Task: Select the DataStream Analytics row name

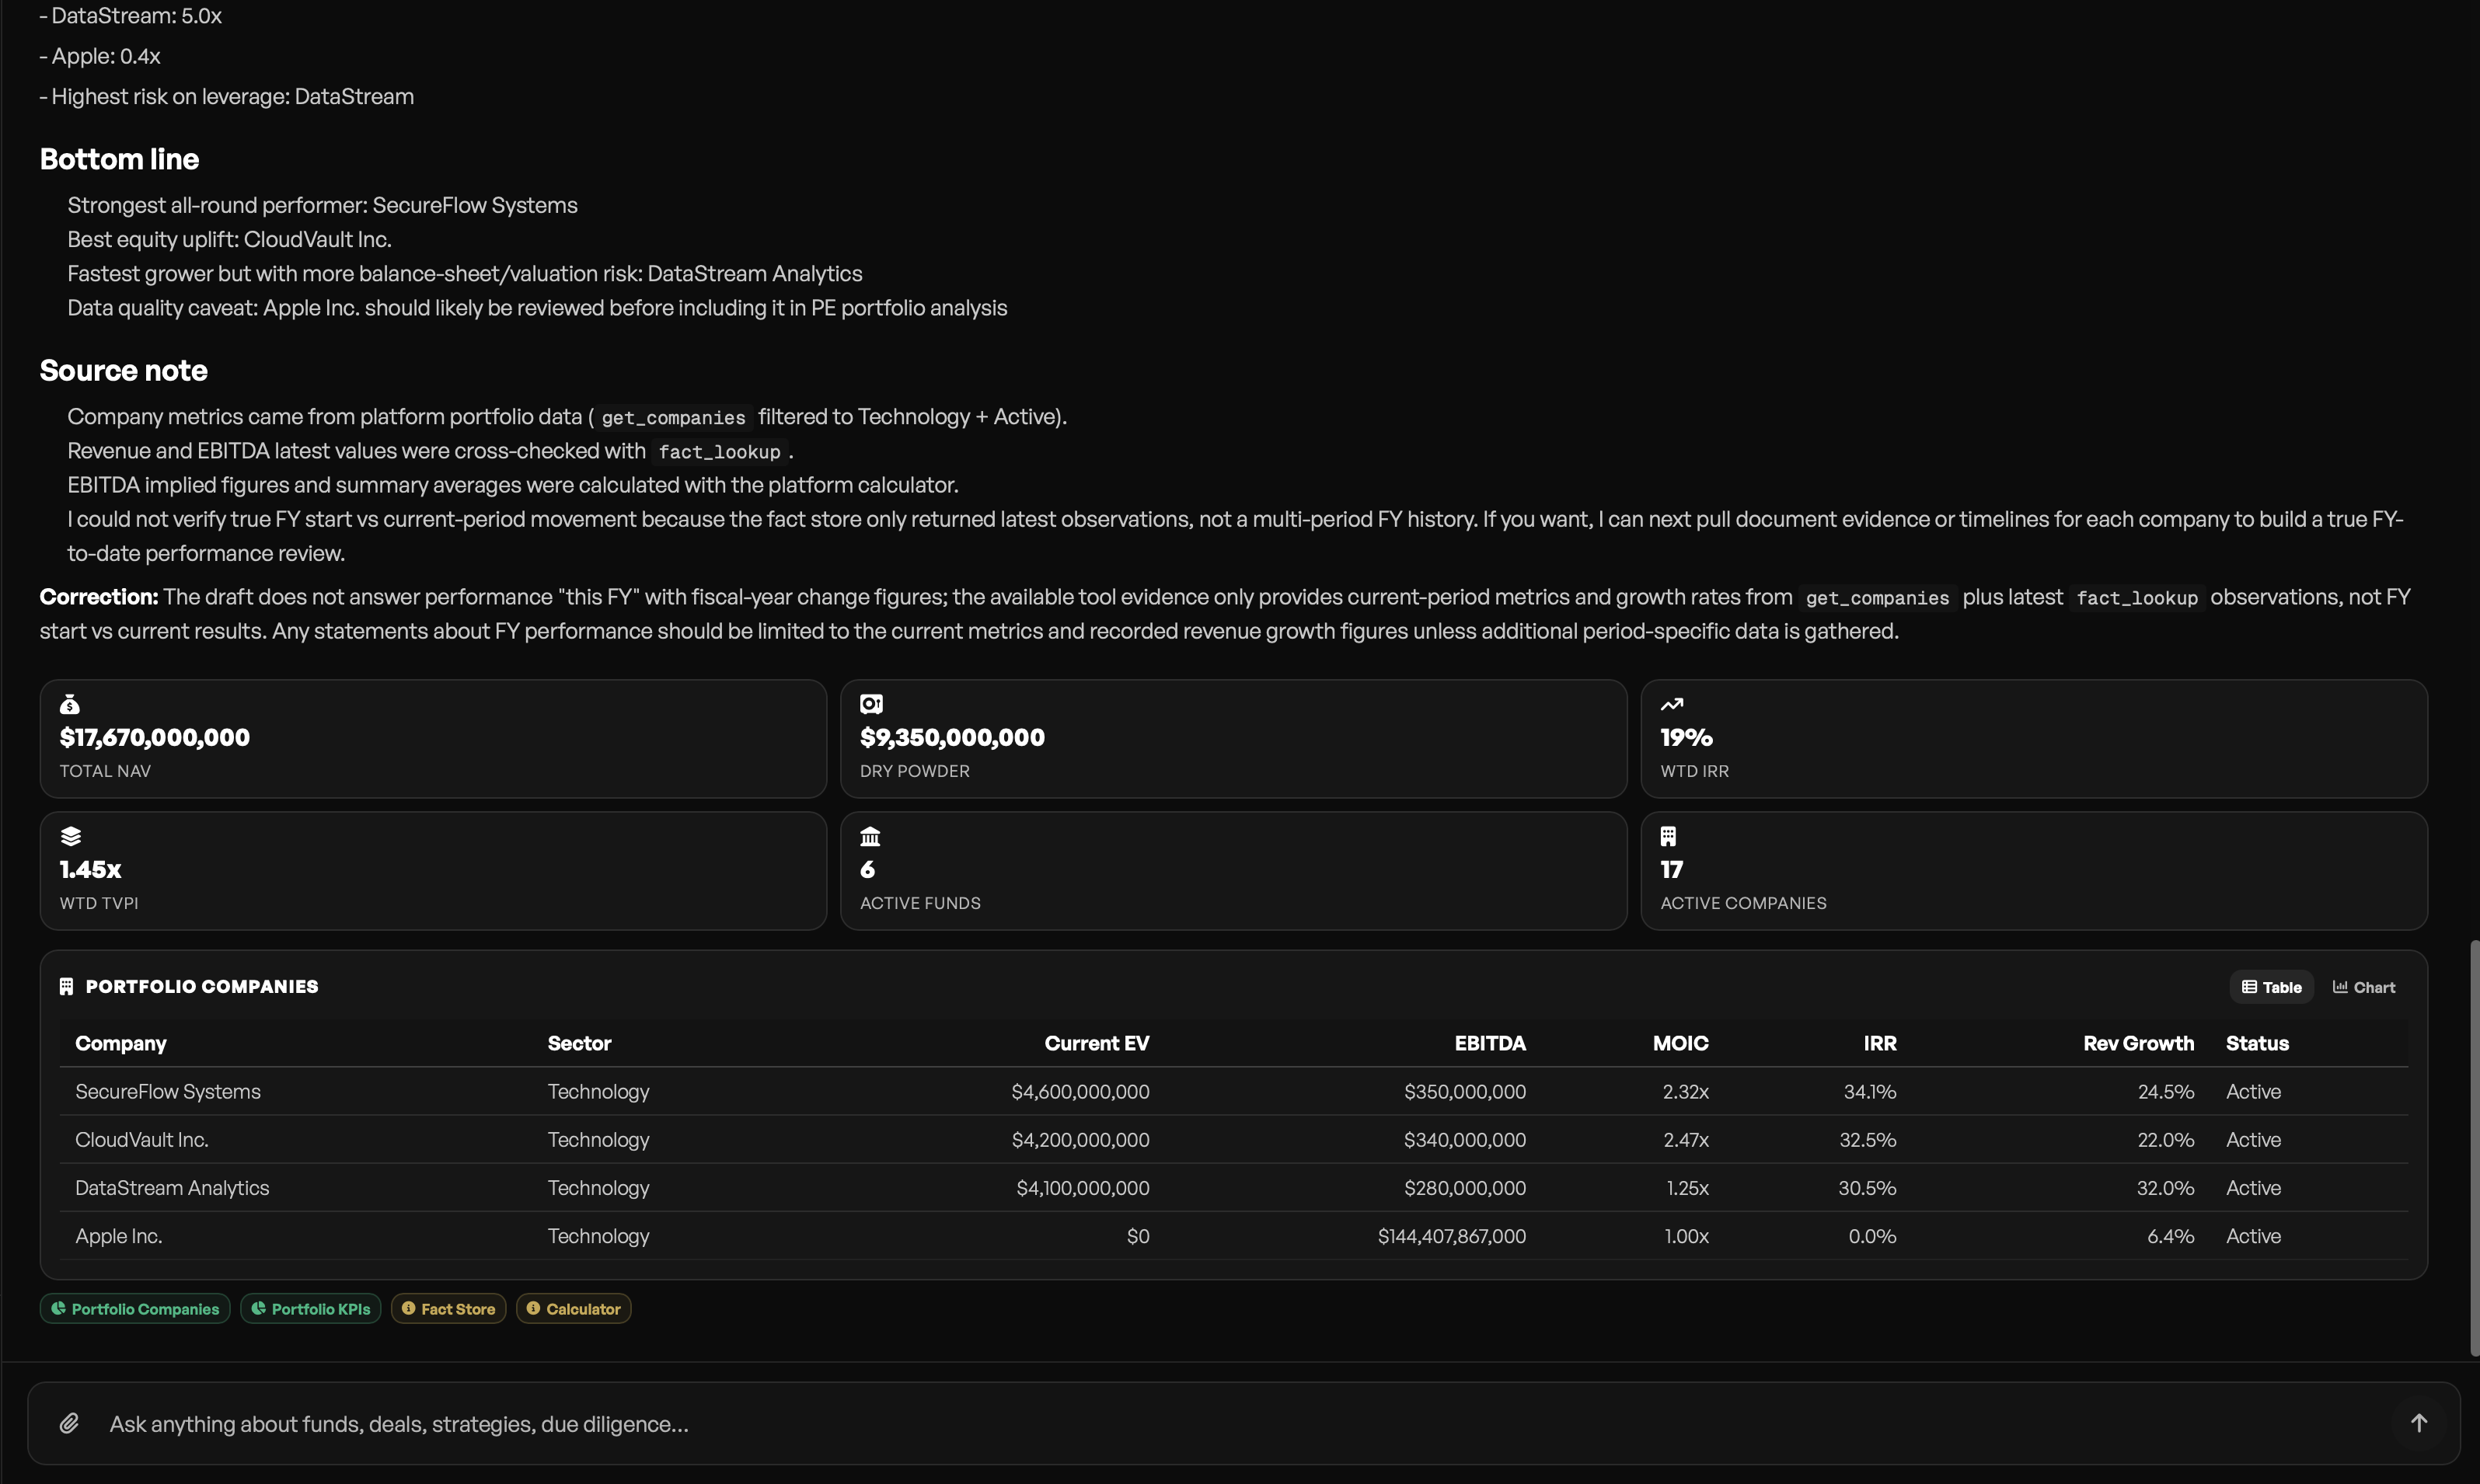Action: 172,1187
